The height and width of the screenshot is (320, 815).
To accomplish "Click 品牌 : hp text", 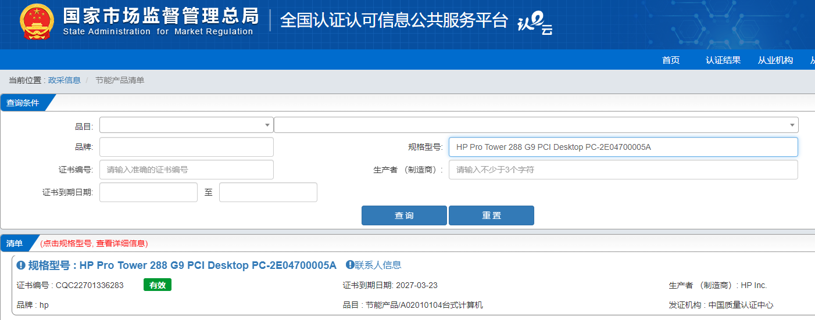I will 33,305.
